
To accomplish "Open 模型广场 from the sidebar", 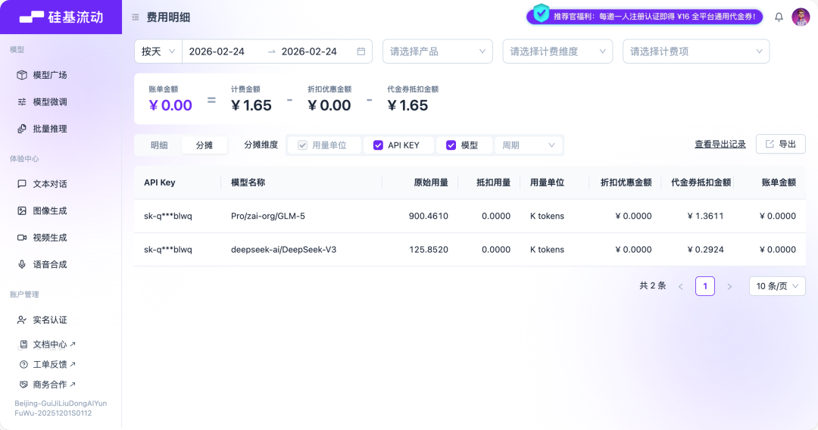I will (x=50, y=75).
